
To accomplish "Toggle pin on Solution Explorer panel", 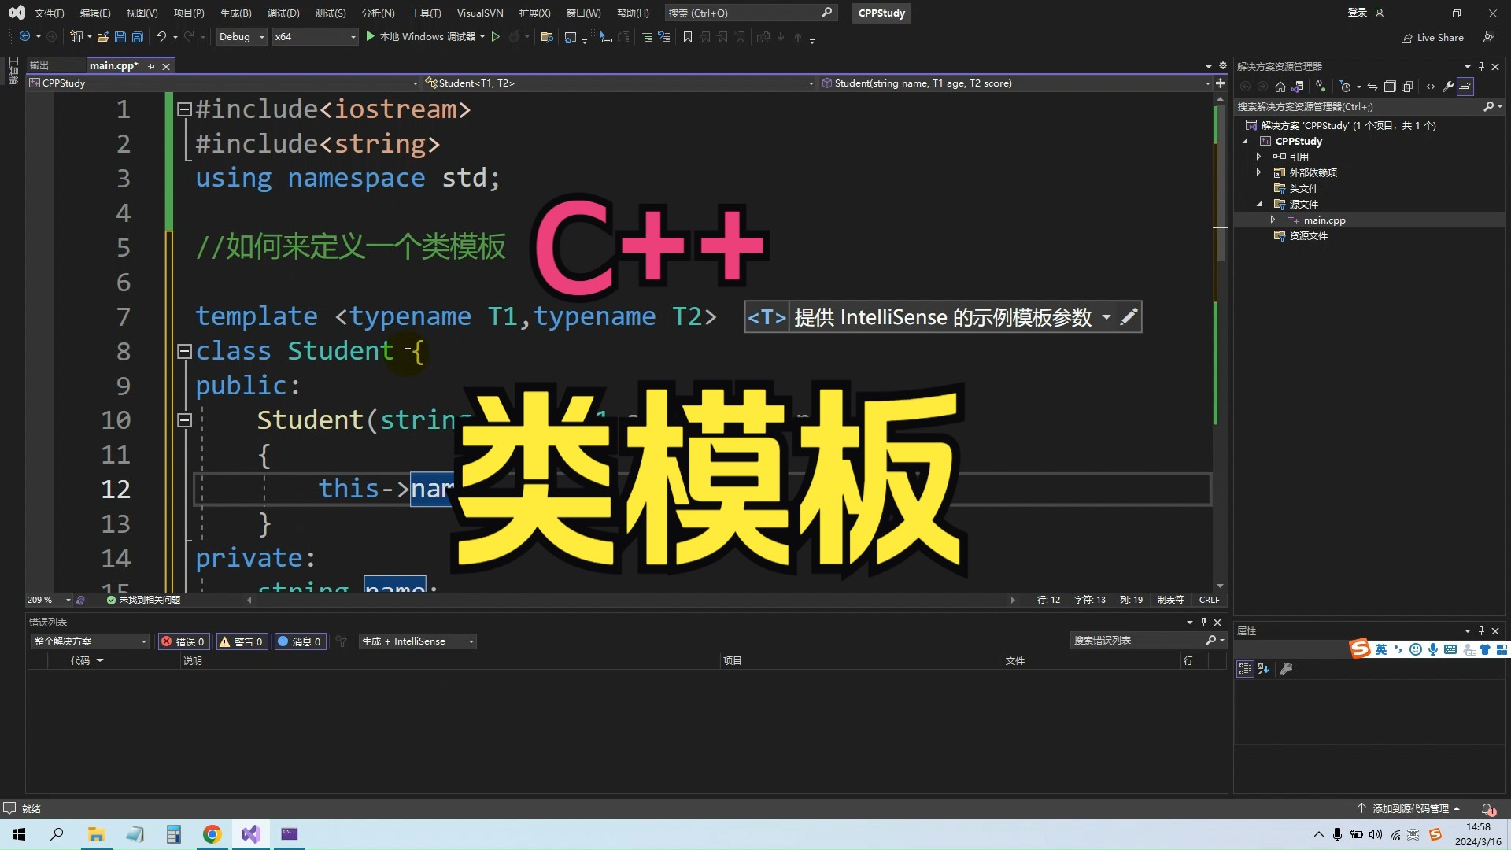I will (1481, 66).
